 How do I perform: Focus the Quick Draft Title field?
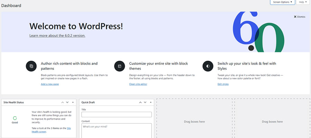[x=116, y=115]
